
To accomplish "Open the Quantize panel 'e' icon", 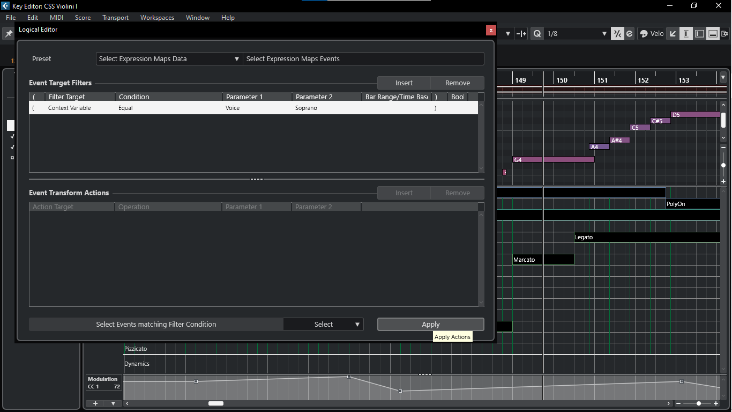I will [x=629, y=34].
